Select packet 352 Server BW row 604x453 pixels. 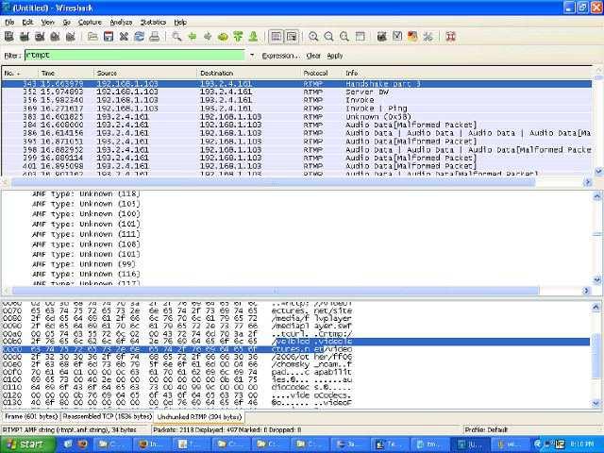coord(296,92)
